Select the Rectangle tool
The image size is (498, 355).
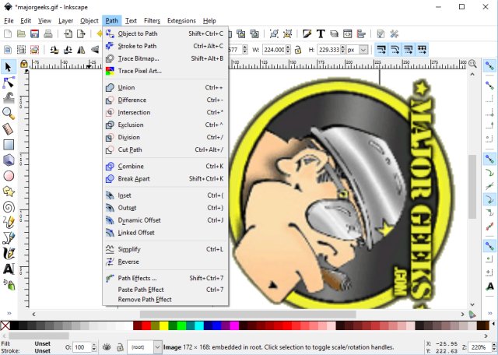click(9, 145)
